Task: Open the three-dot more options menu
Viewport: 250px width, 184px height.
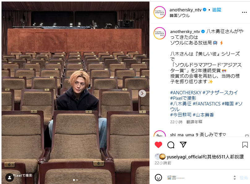Action: click(244, 12)
